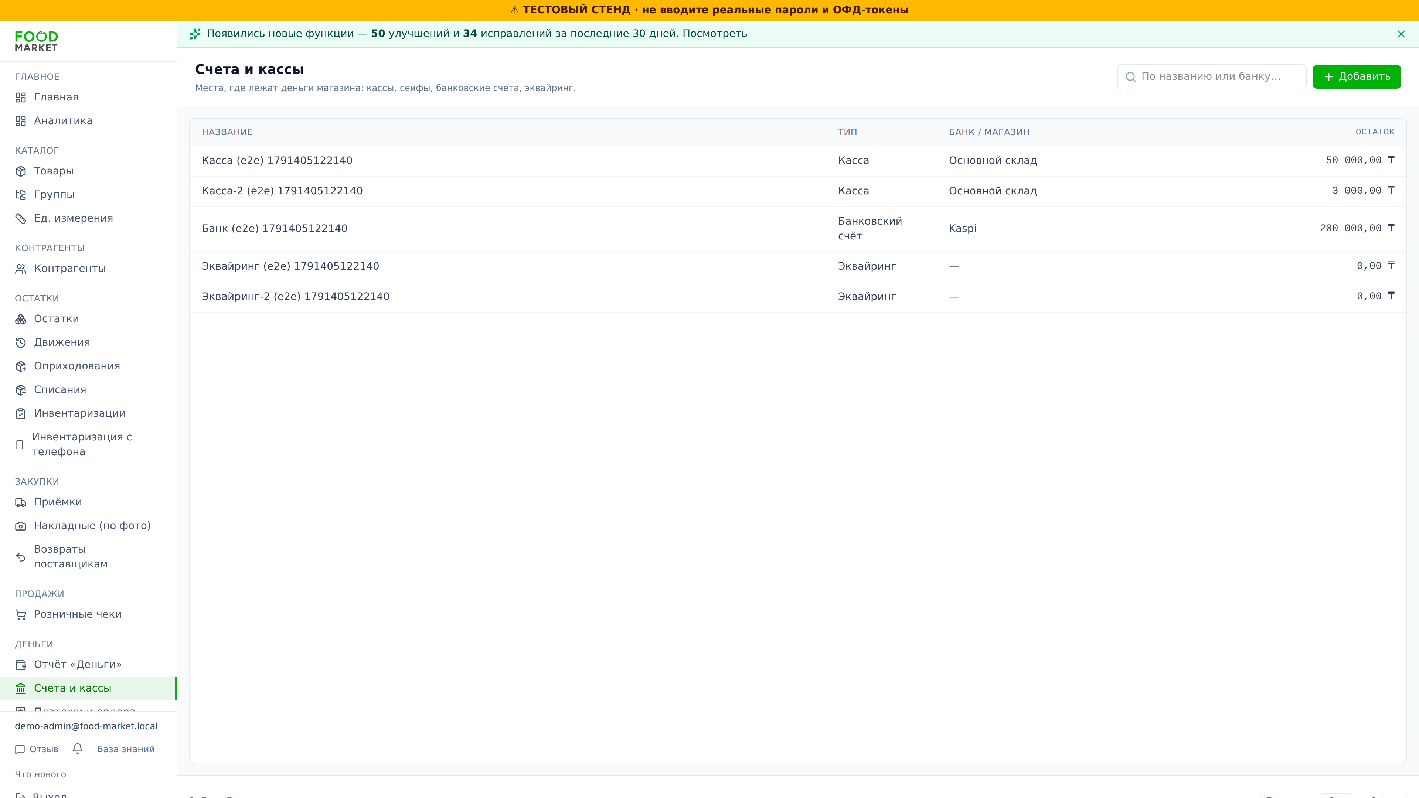Click the Отзыв chat icon
Screen dimensions: 1419x798
click(x=20, y=749)
